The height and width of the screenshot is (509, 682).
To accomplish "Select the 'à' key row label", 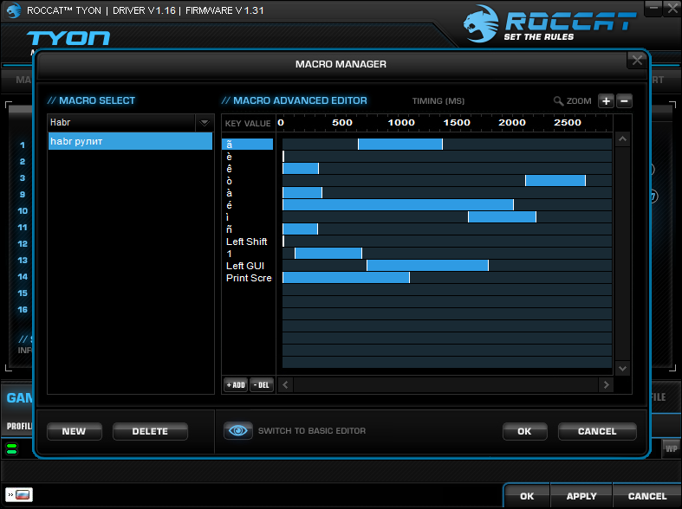I will [x=230, y=193].
